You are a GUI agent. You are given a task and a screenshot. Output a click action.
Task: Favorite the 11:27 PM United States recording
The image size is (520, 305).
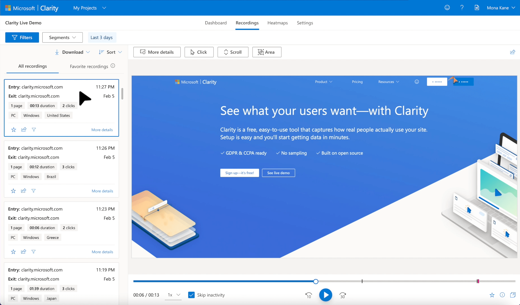(x=14, y=130)
